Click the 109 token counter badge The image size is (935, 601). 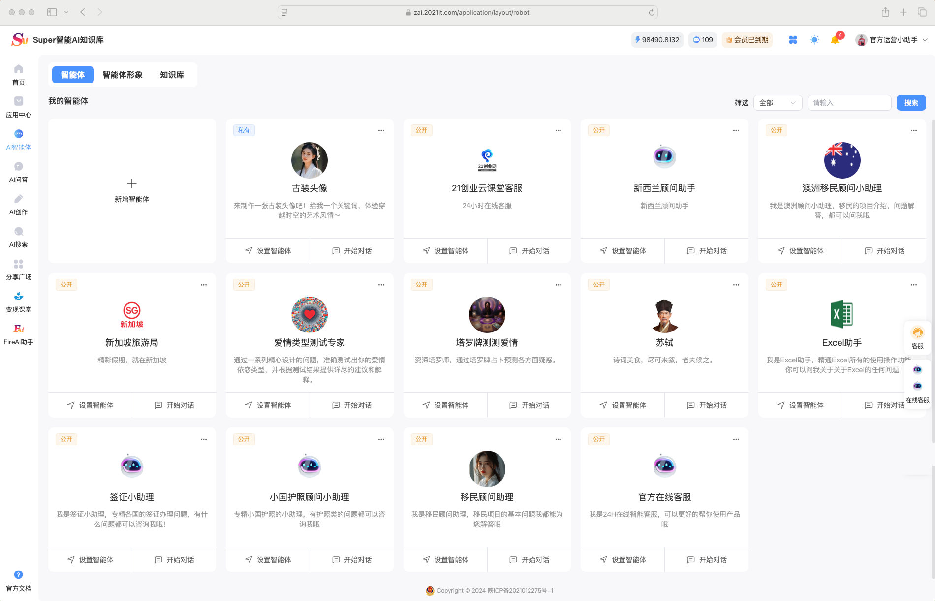coord(702,40)
